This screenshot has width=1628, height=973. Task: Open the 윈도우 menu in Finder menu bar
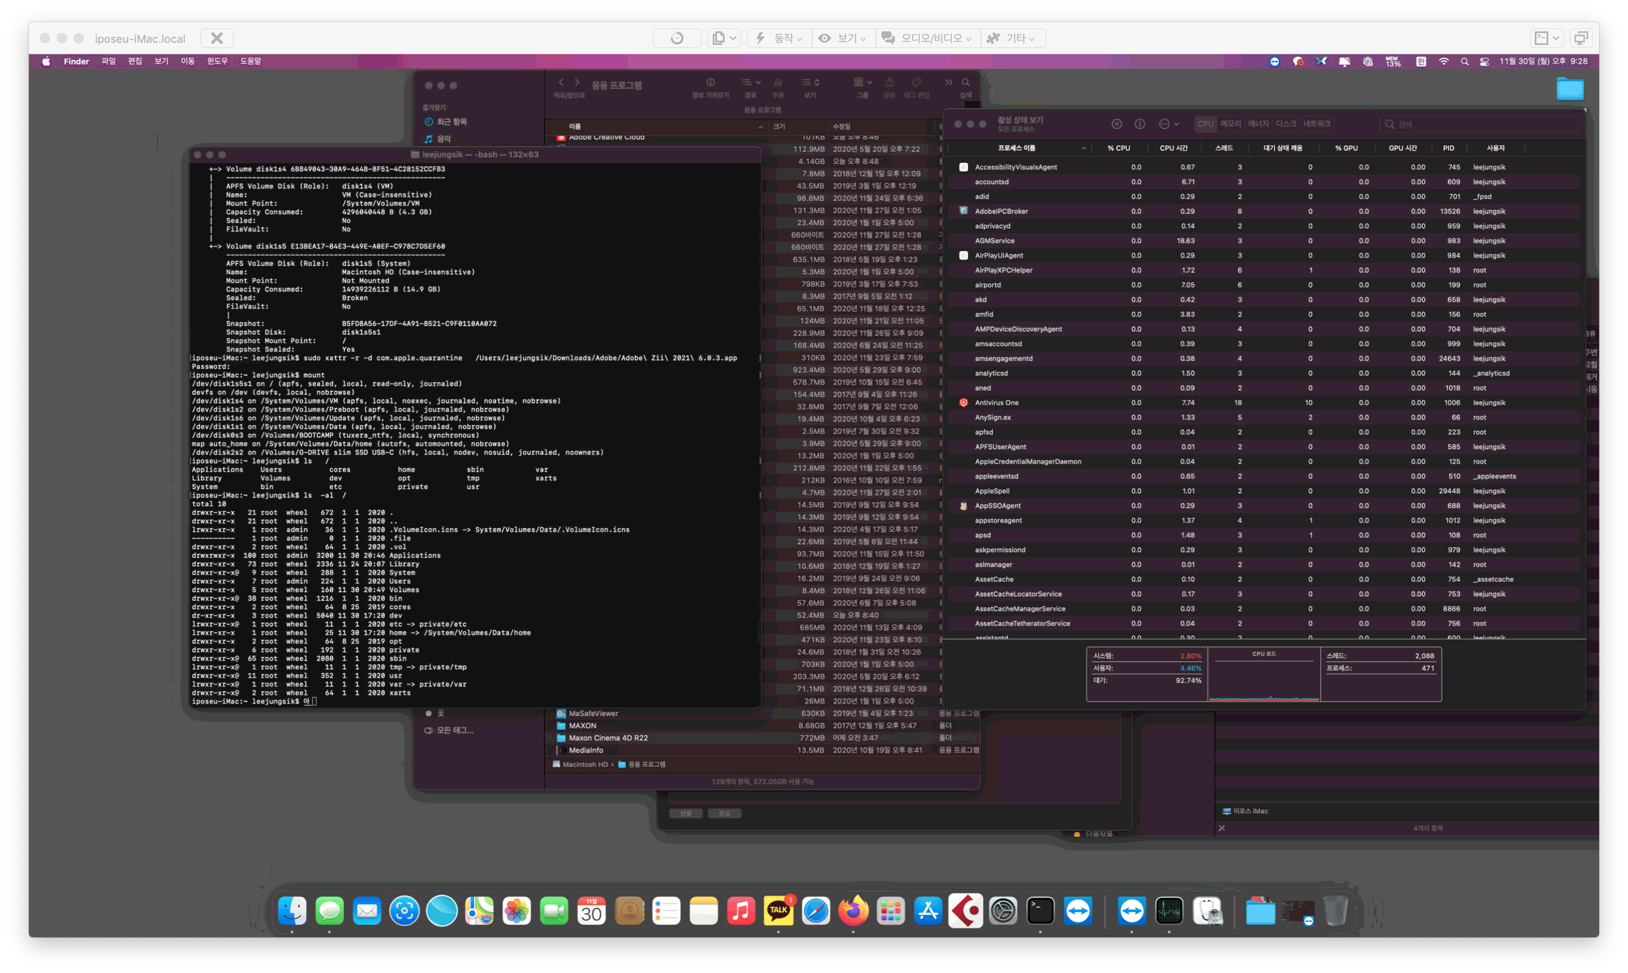217,61
